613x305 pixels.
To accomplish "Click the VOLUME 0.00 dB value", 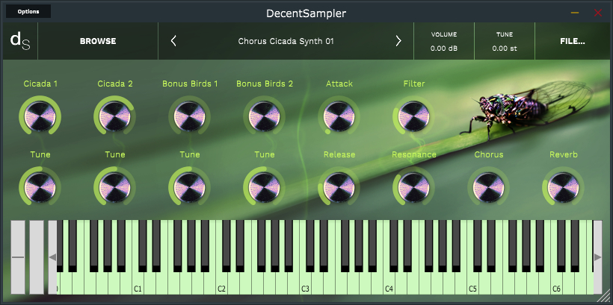I will point(444,48).
